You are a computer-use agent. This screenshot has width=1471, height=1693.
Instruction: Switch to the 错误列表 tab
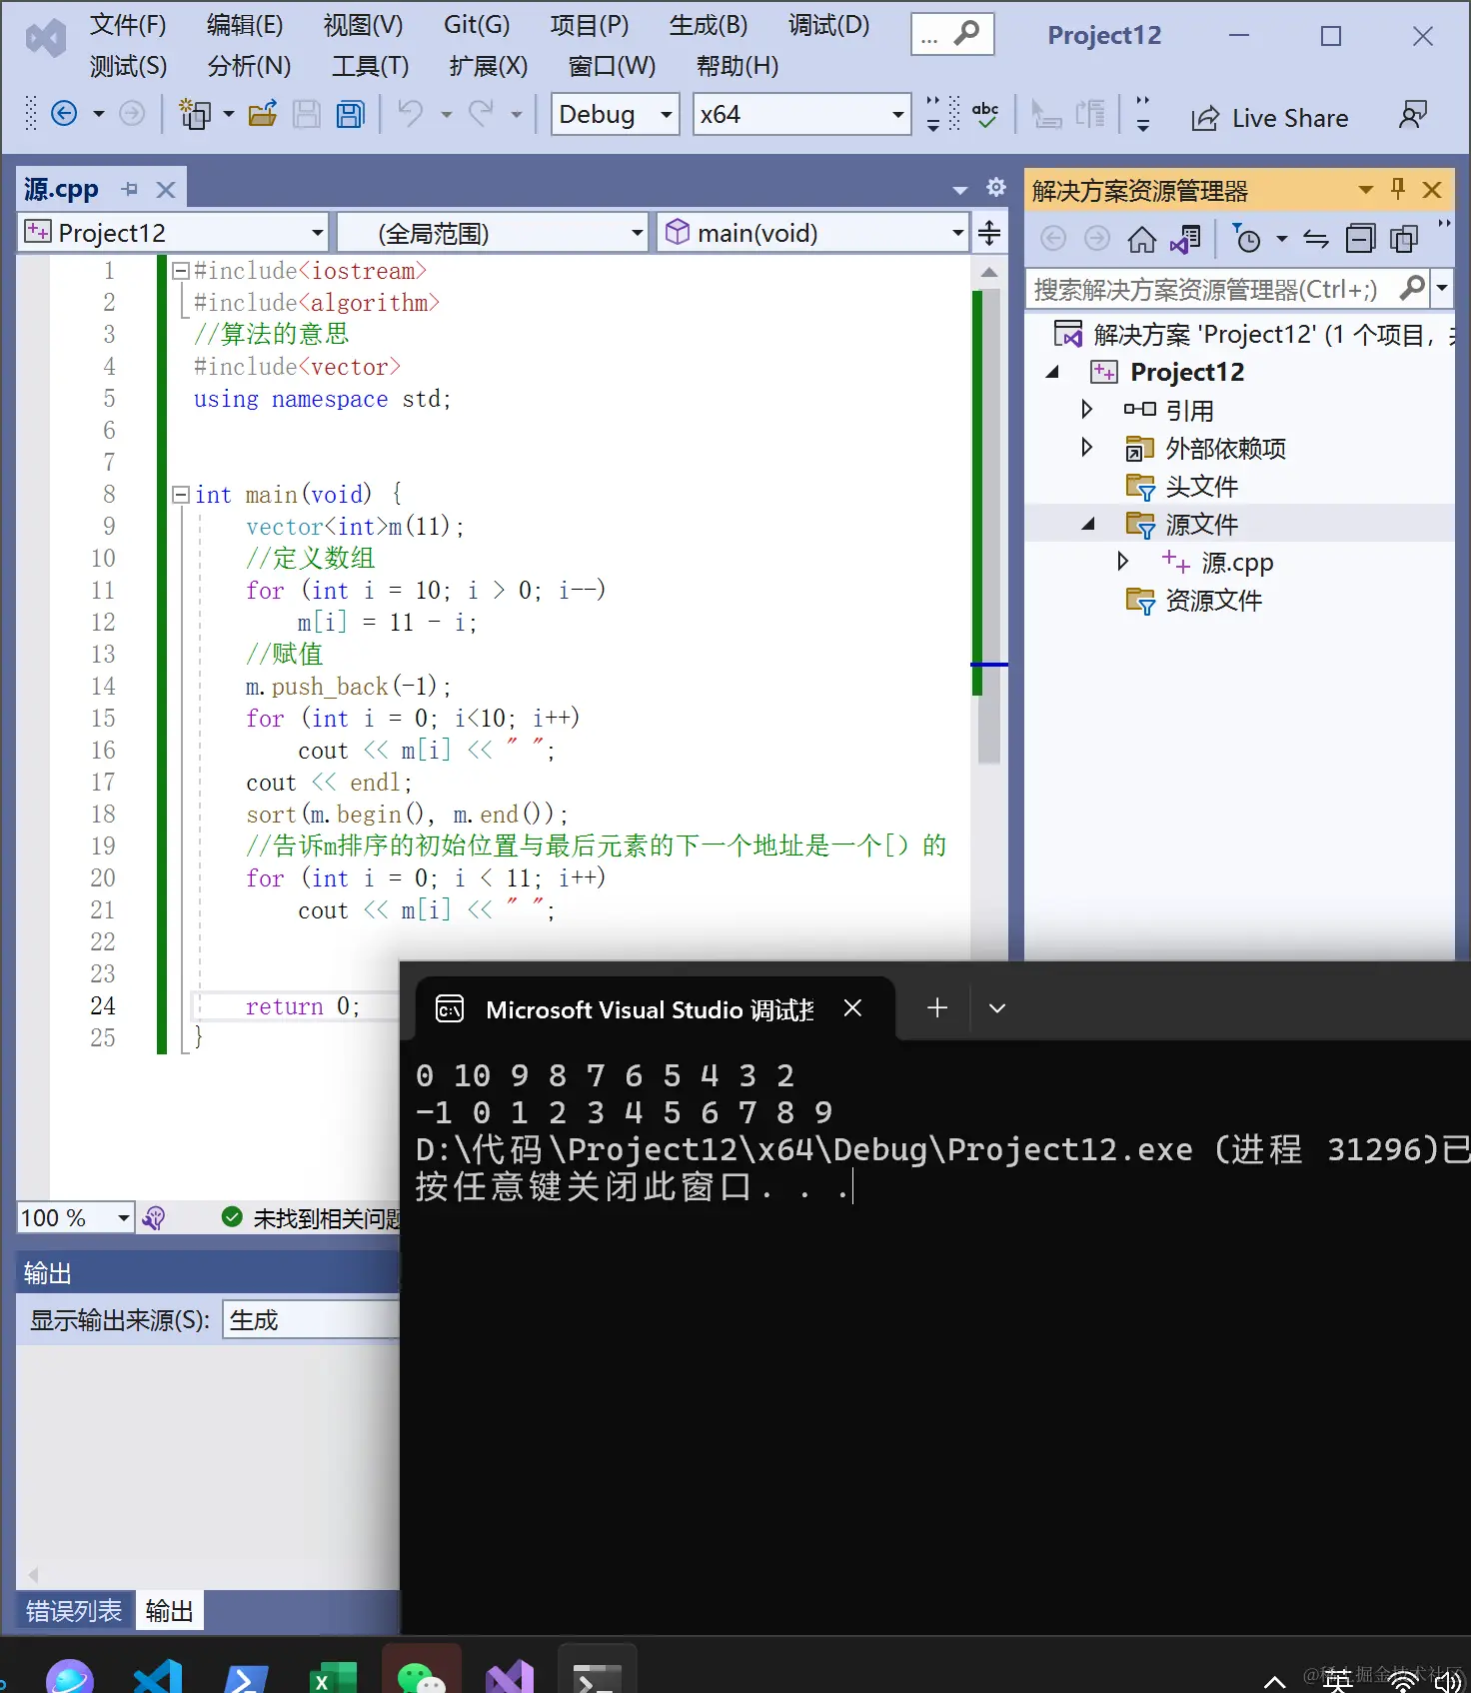74,1610
